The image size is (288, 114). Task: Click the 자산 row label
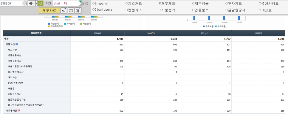[x=6, y=39]
